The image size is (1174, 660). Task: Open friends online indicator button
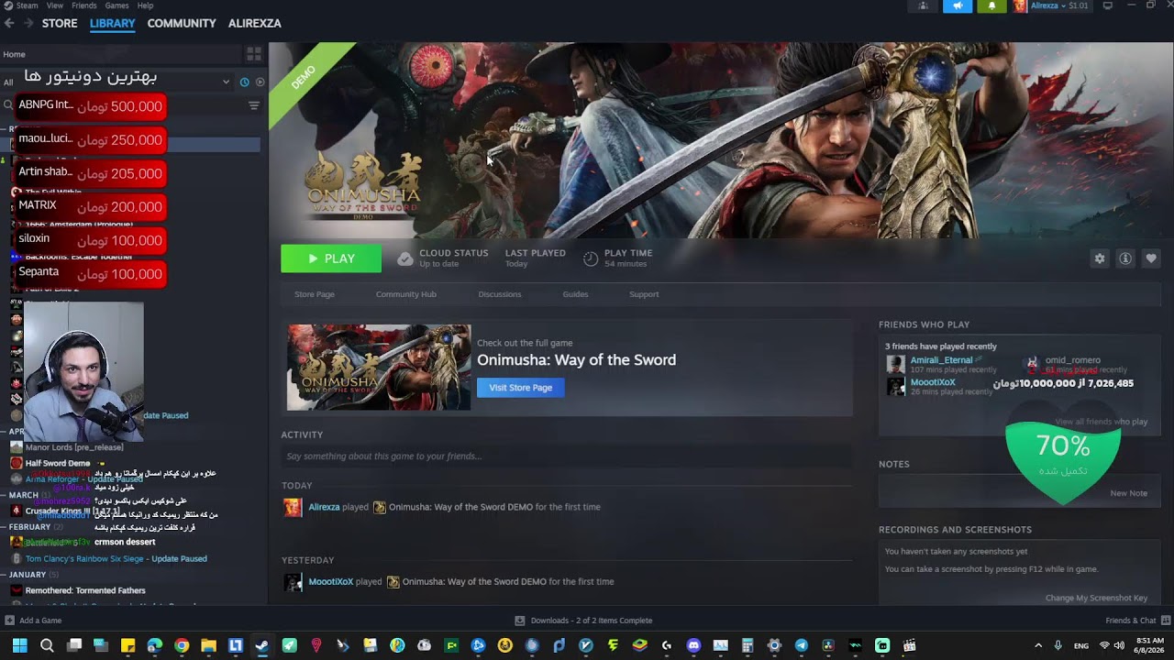tap(923, 6)
